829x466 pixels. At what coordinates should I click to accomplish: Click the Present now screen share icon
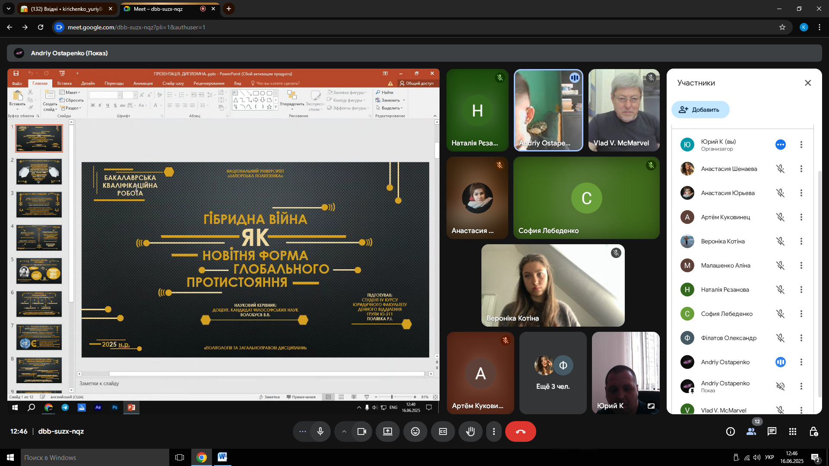pos(387,431)
